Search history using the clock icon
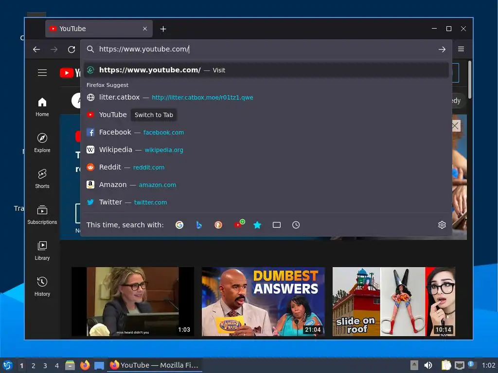498x373 pixels. pos(296,225)
